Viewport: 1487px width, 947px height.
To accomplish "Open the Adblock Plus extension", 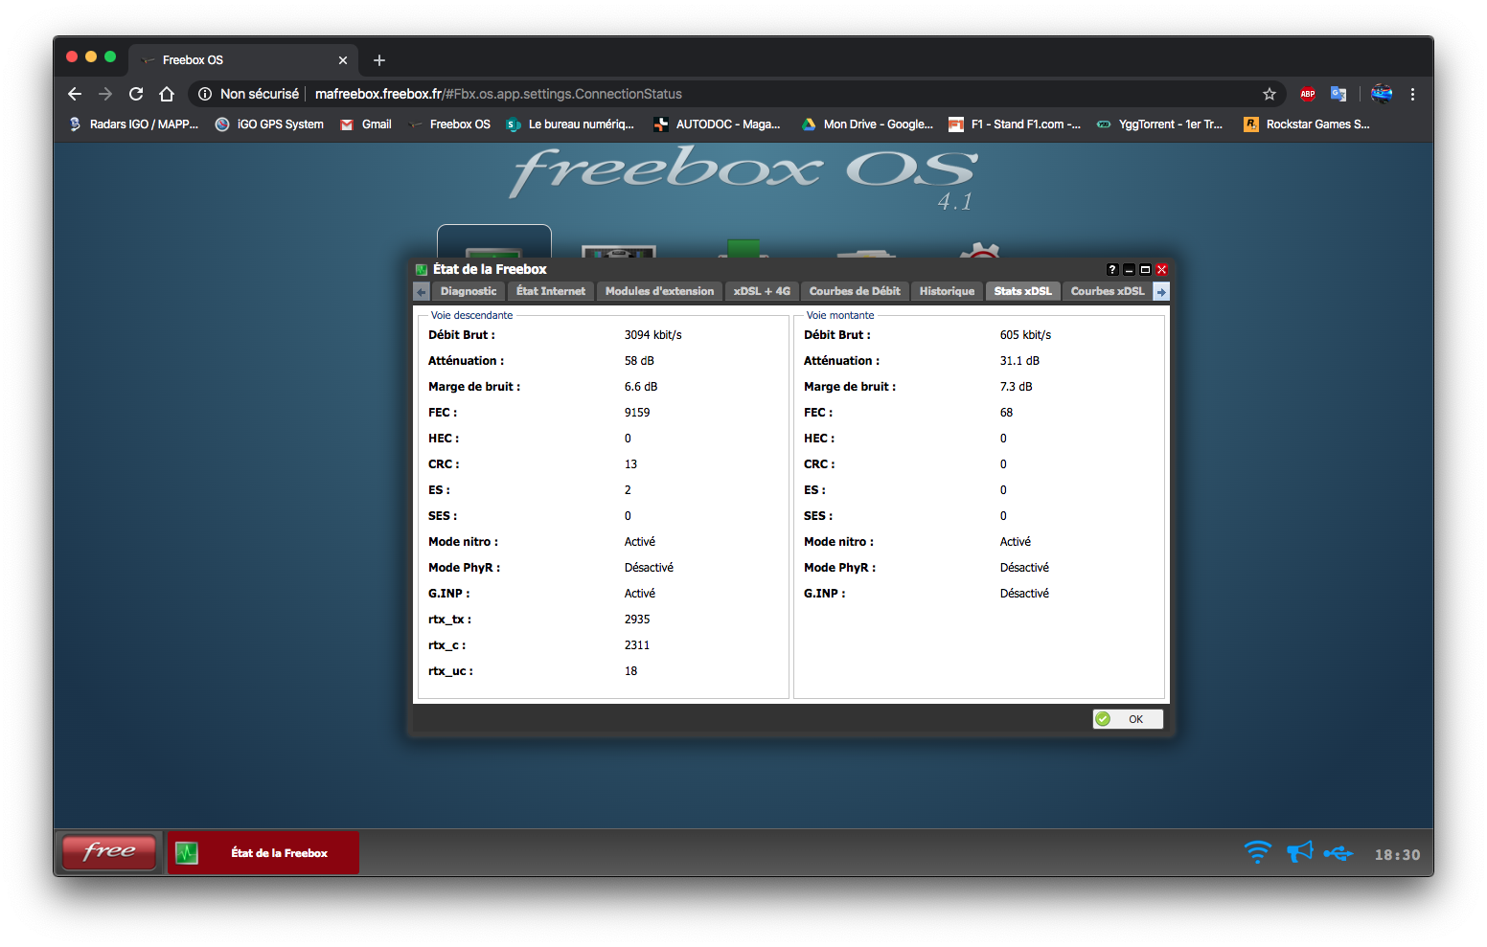I will point(1308,94).
